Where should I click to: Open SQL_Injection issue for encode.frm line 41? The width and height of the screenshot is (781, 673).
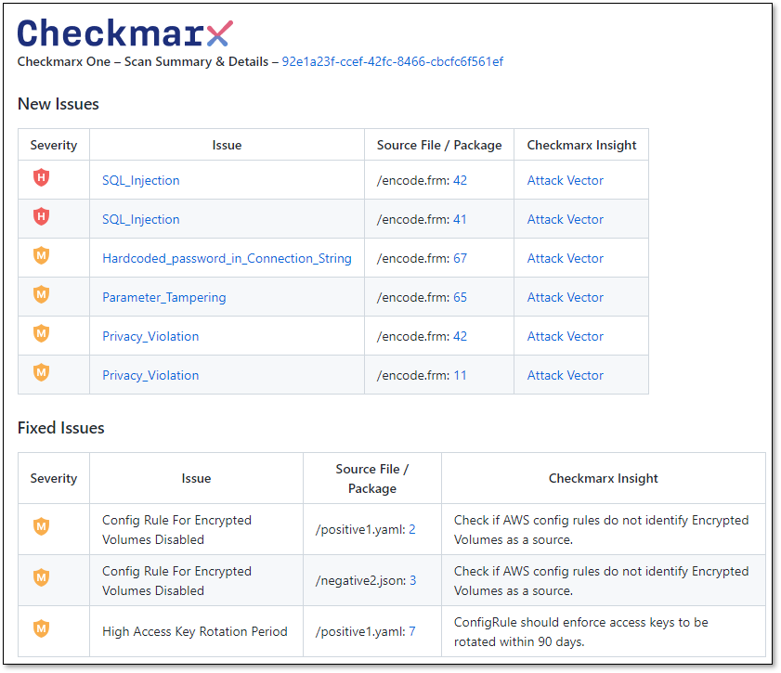pos(141,219)
